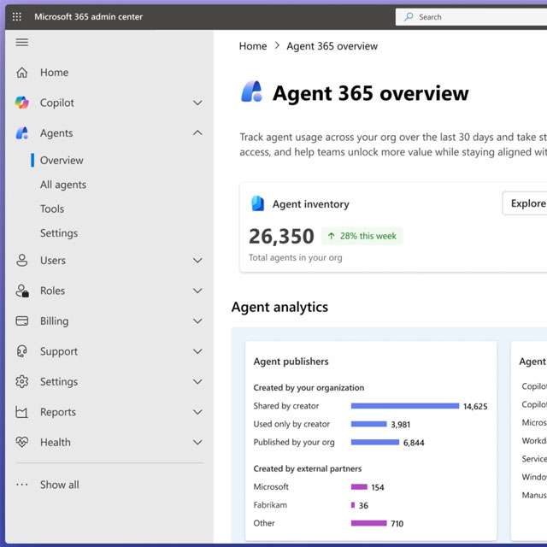Click Created by your organization heading
The width and height of the screenshot is (547, 547).
point(309,387)
